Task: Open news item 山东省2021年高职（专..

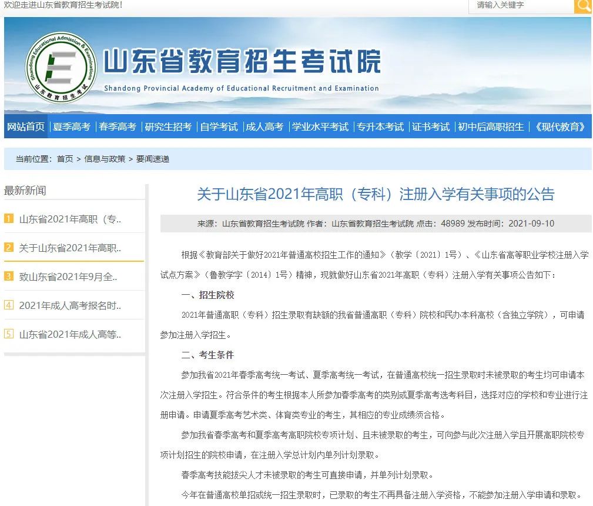Action: point(70,219)
